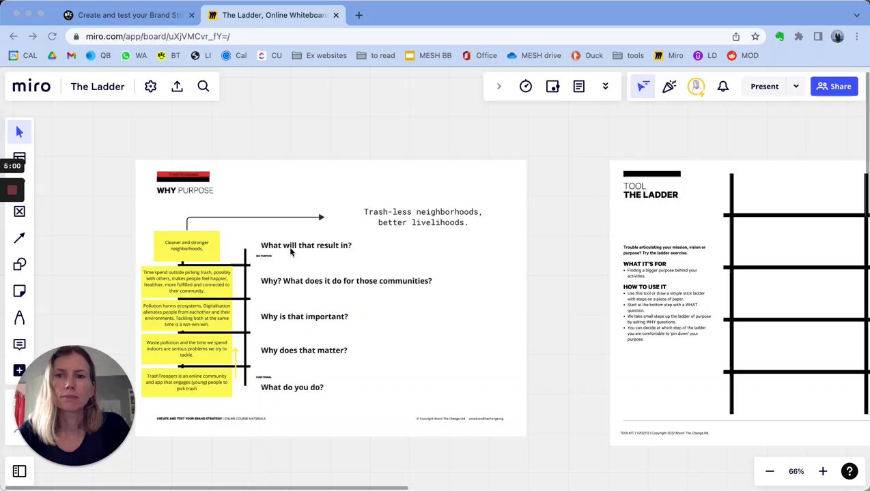Open the CAL bookmark

(x=23, y=55)
